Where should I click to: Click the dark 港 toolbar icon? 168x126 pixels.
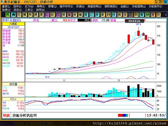[130, 15]
